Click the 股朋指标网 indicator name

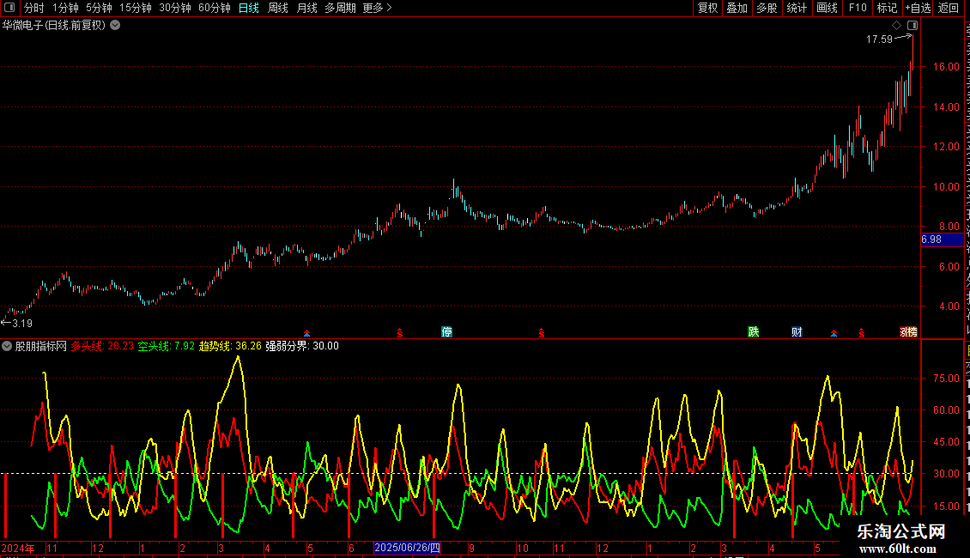(41, 347)
